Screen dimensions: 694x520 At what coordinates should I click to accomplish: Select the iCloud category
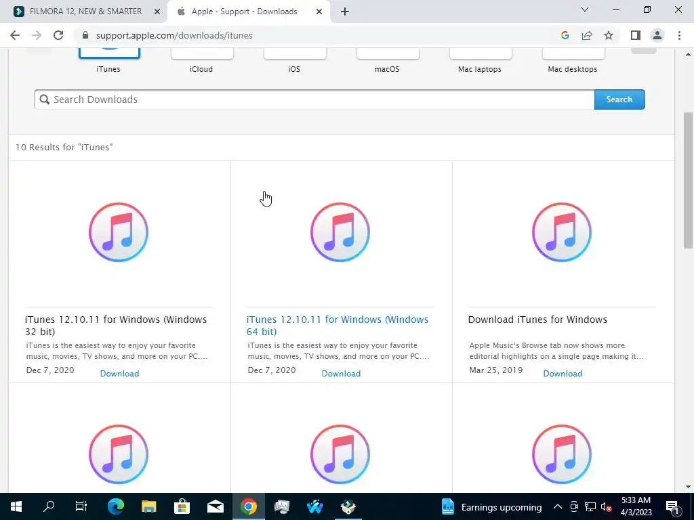pyautogui.click(x=201, y=62)
